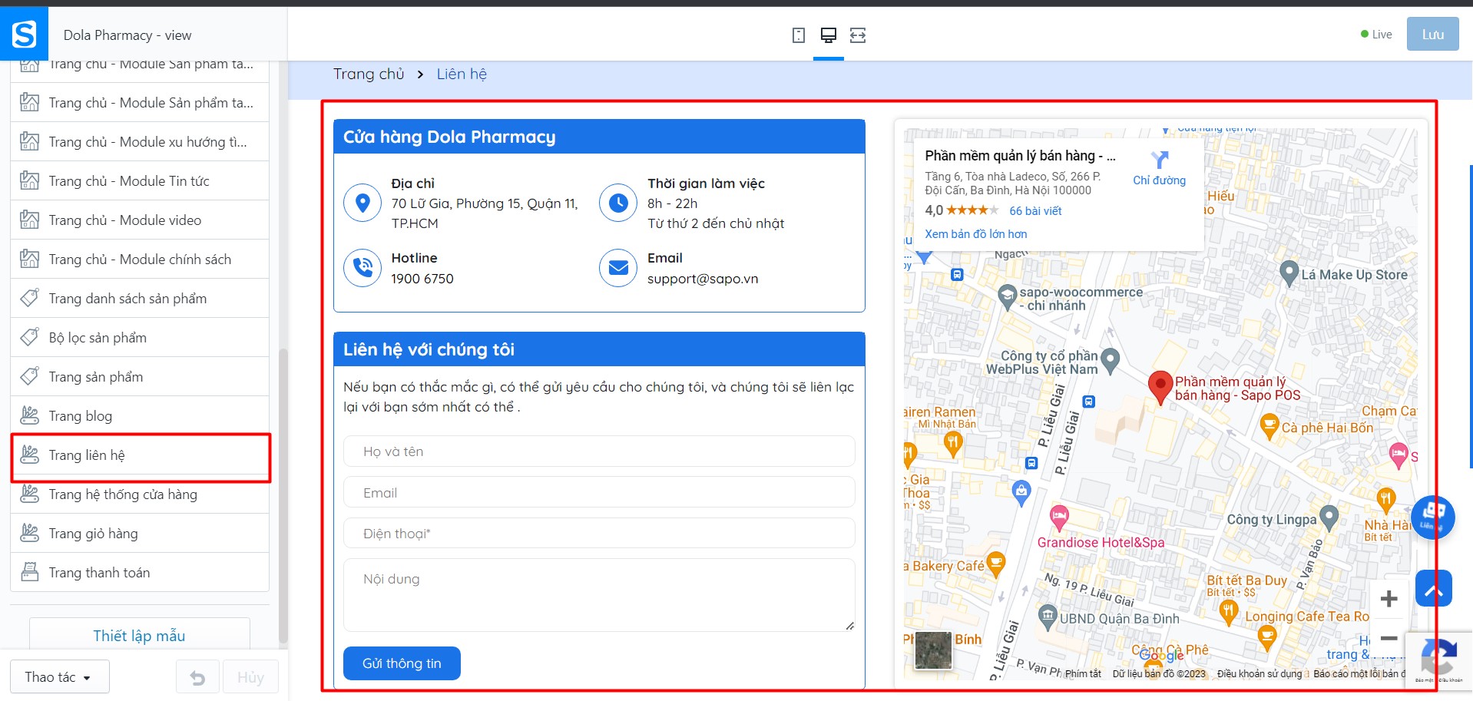Viewport: 1473px width, 701px height.
Task: Open Trang chủ - Module xu hướng
Action: (x=140, y=141)
